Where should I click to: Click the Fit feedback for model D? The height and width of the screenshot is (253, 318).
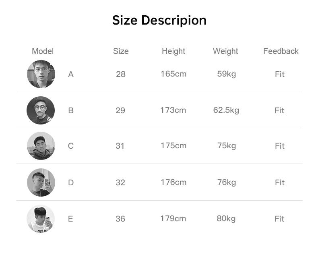pos(280,182)
